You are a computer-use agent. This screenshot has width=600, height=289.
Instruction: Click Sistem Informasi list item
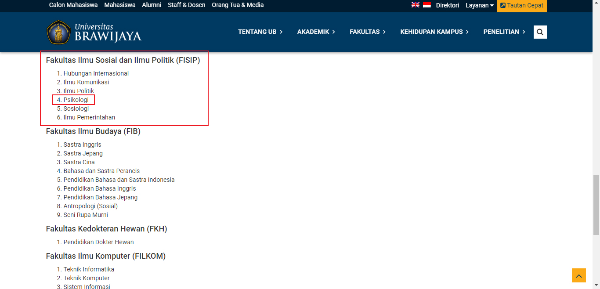[x=87, y=286]
